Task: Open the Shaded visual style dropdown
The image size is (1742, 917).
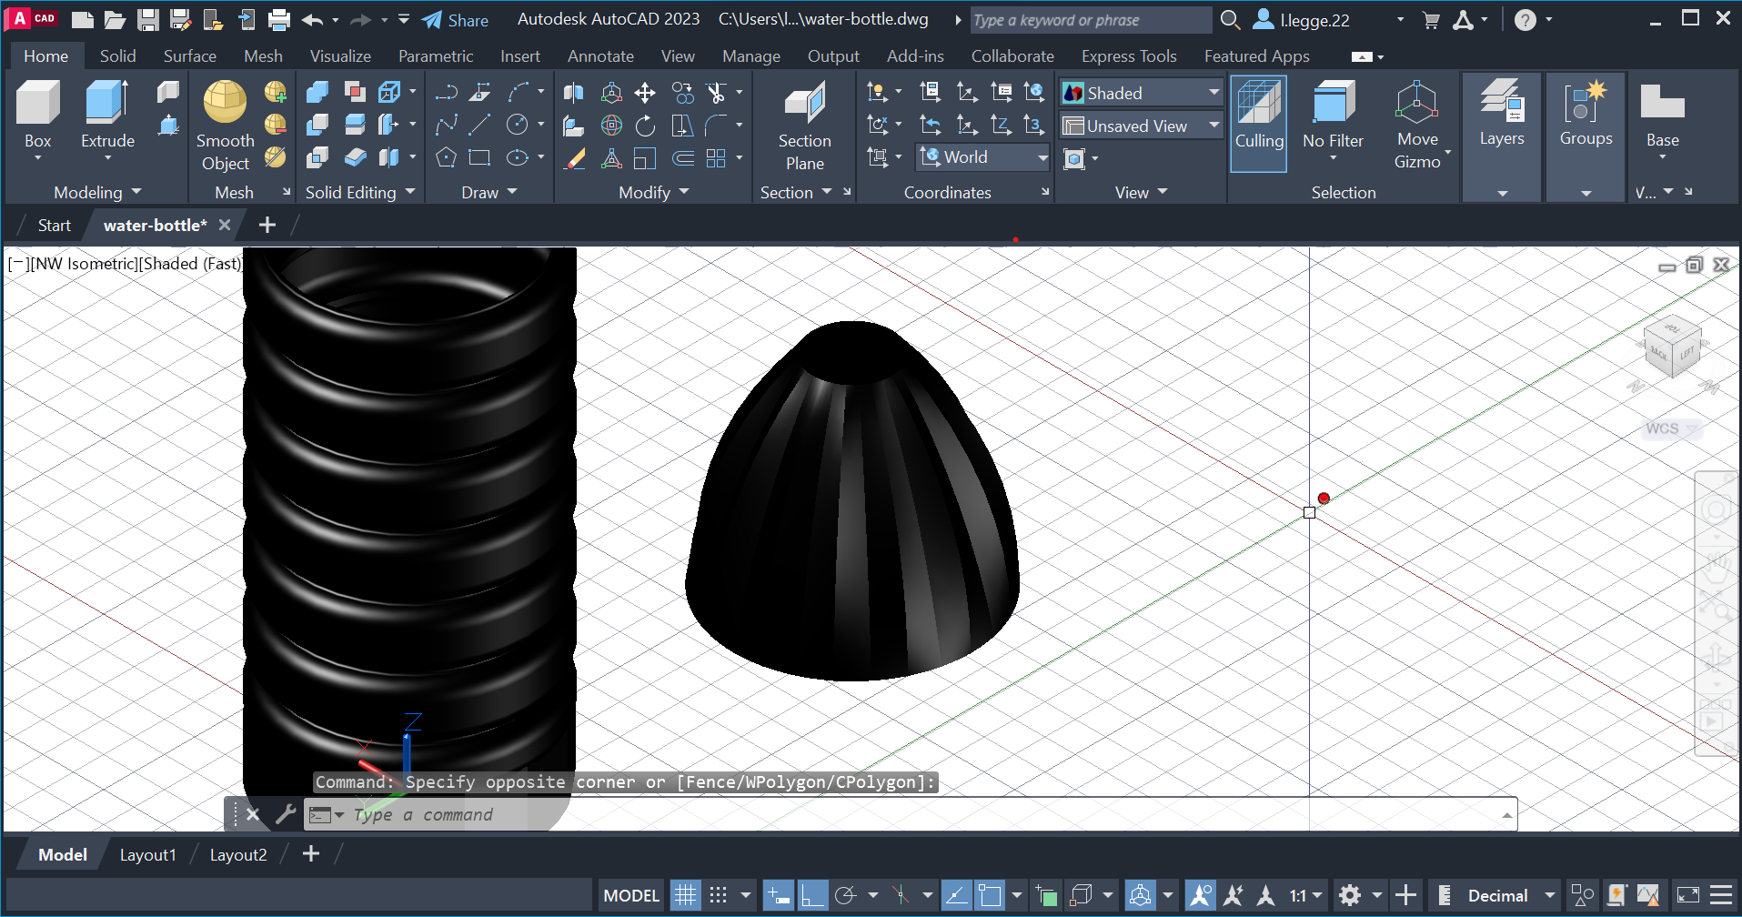Action: tap(1142, 93)
